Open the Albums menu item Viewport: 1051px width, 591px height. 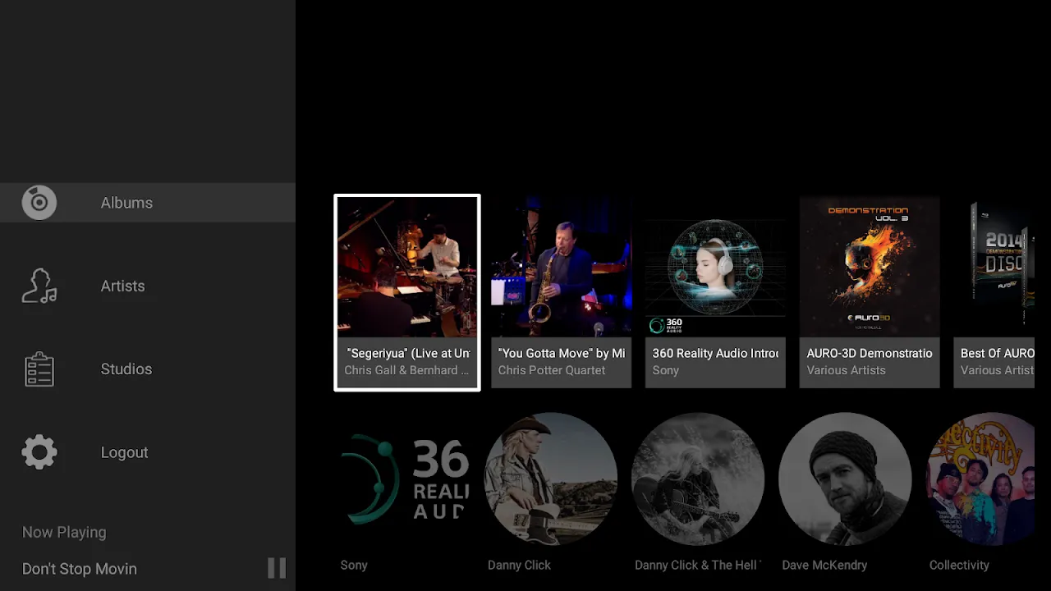coord(126,203)
